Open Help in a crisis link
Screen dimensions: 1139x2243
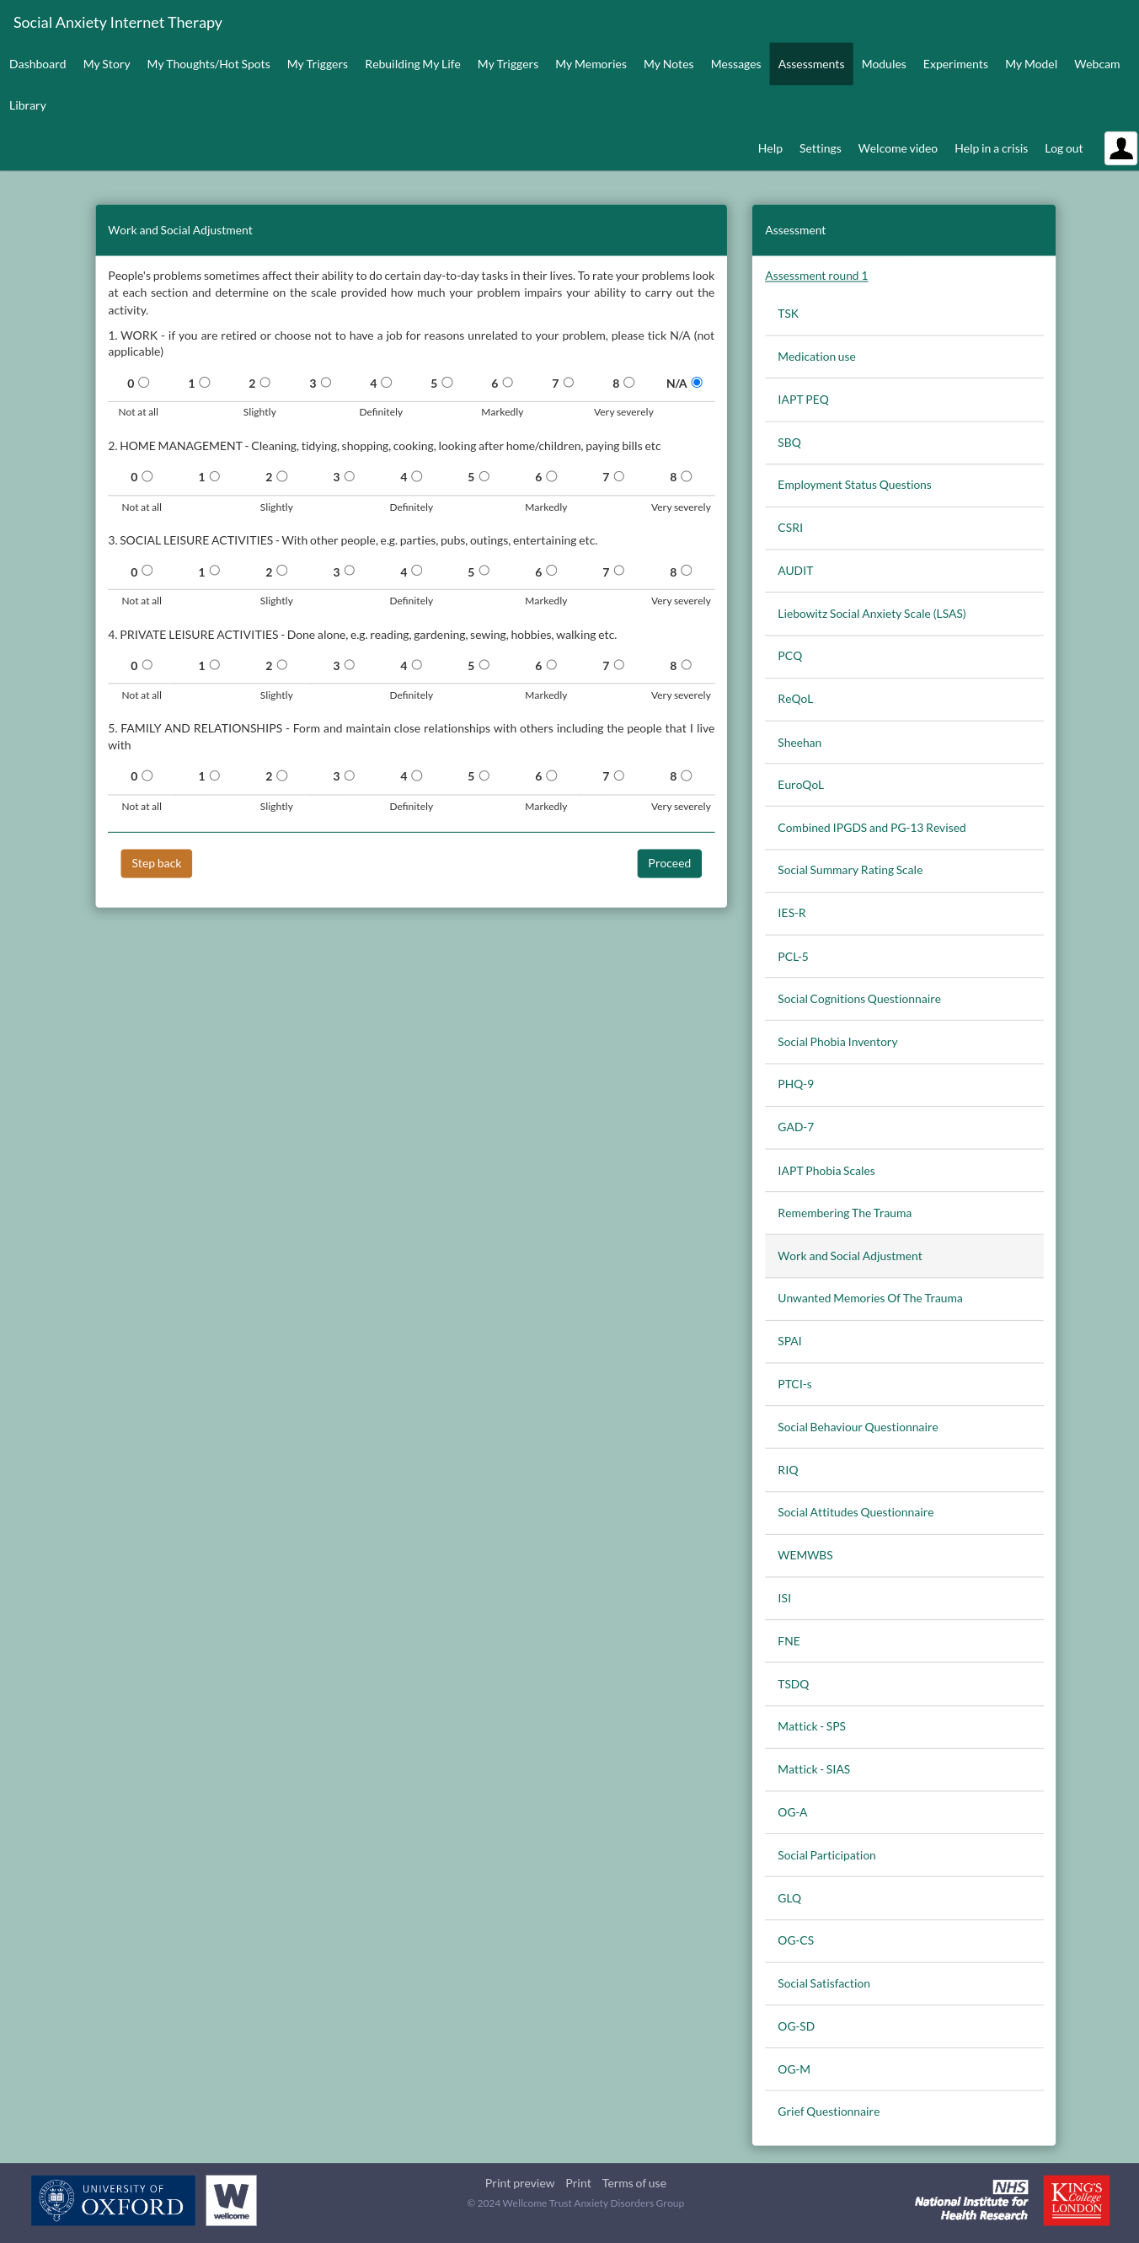(990, 149)
